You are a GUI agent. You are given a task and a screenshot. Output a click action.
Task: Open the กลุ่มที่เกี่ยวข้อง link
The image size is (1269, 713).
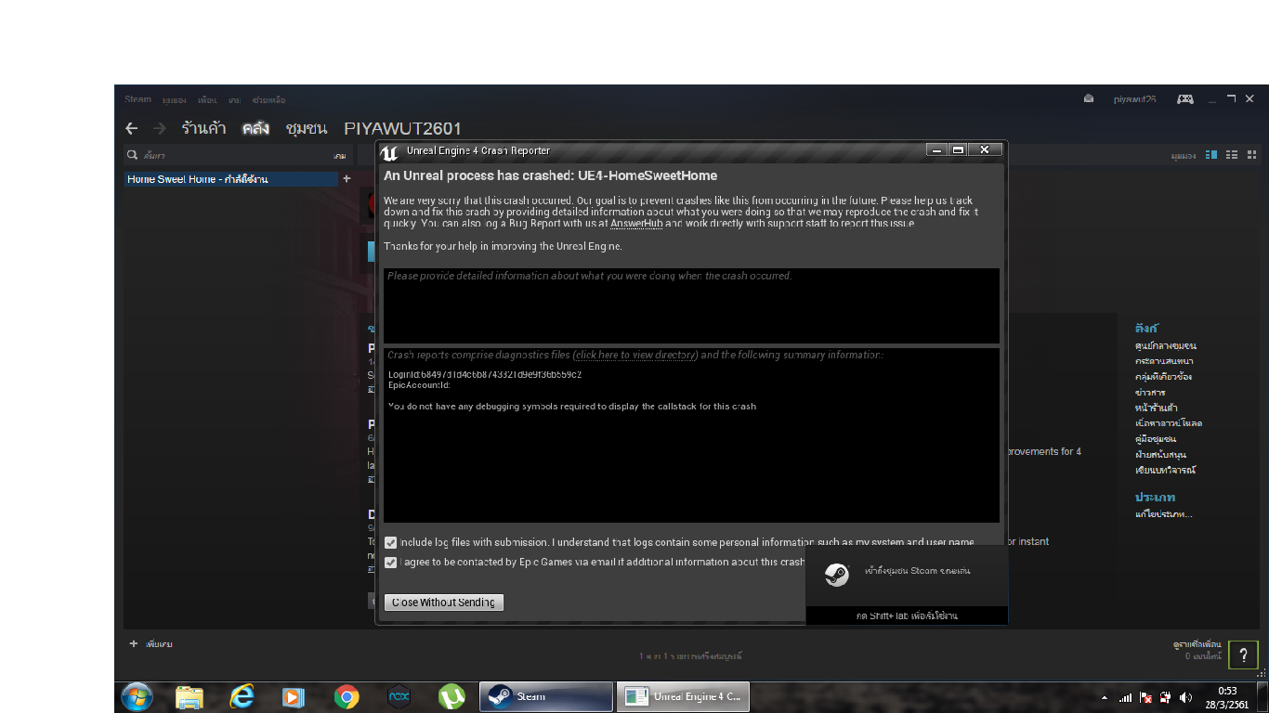tap(1163, 377)
